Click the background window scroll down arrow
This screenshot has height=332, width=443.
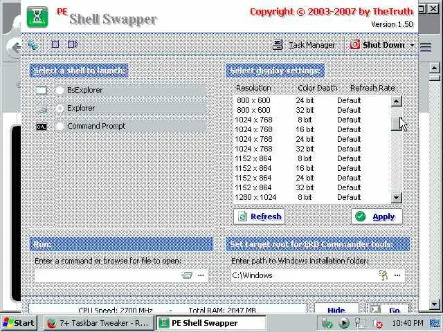[434, 304]
